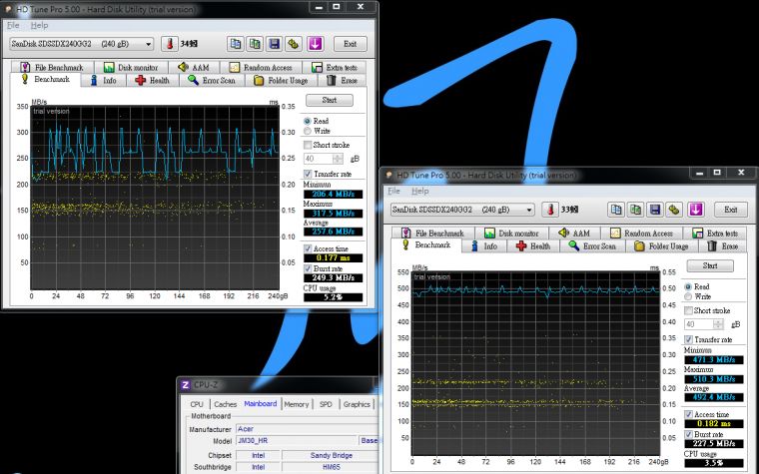Viewport: 759px width, 474px height.
Task: Uncheck Transfer rate in the upper-left HD Tune window
Action: pyautogui.click(x=308, y=173)
